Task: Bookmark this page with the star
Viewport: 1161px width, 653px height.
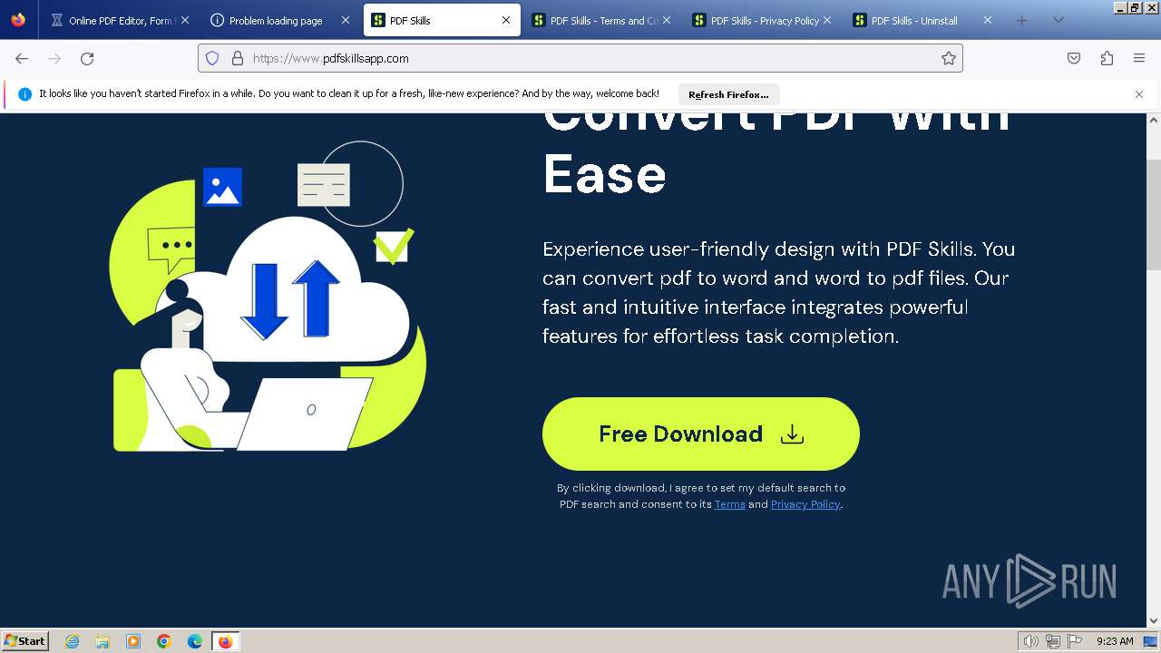Action: [949, 58]
